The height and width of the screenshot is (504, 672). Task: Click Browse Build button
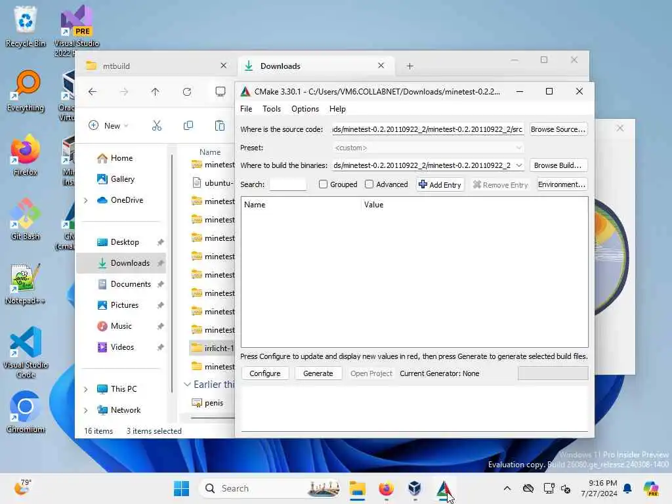558,165
